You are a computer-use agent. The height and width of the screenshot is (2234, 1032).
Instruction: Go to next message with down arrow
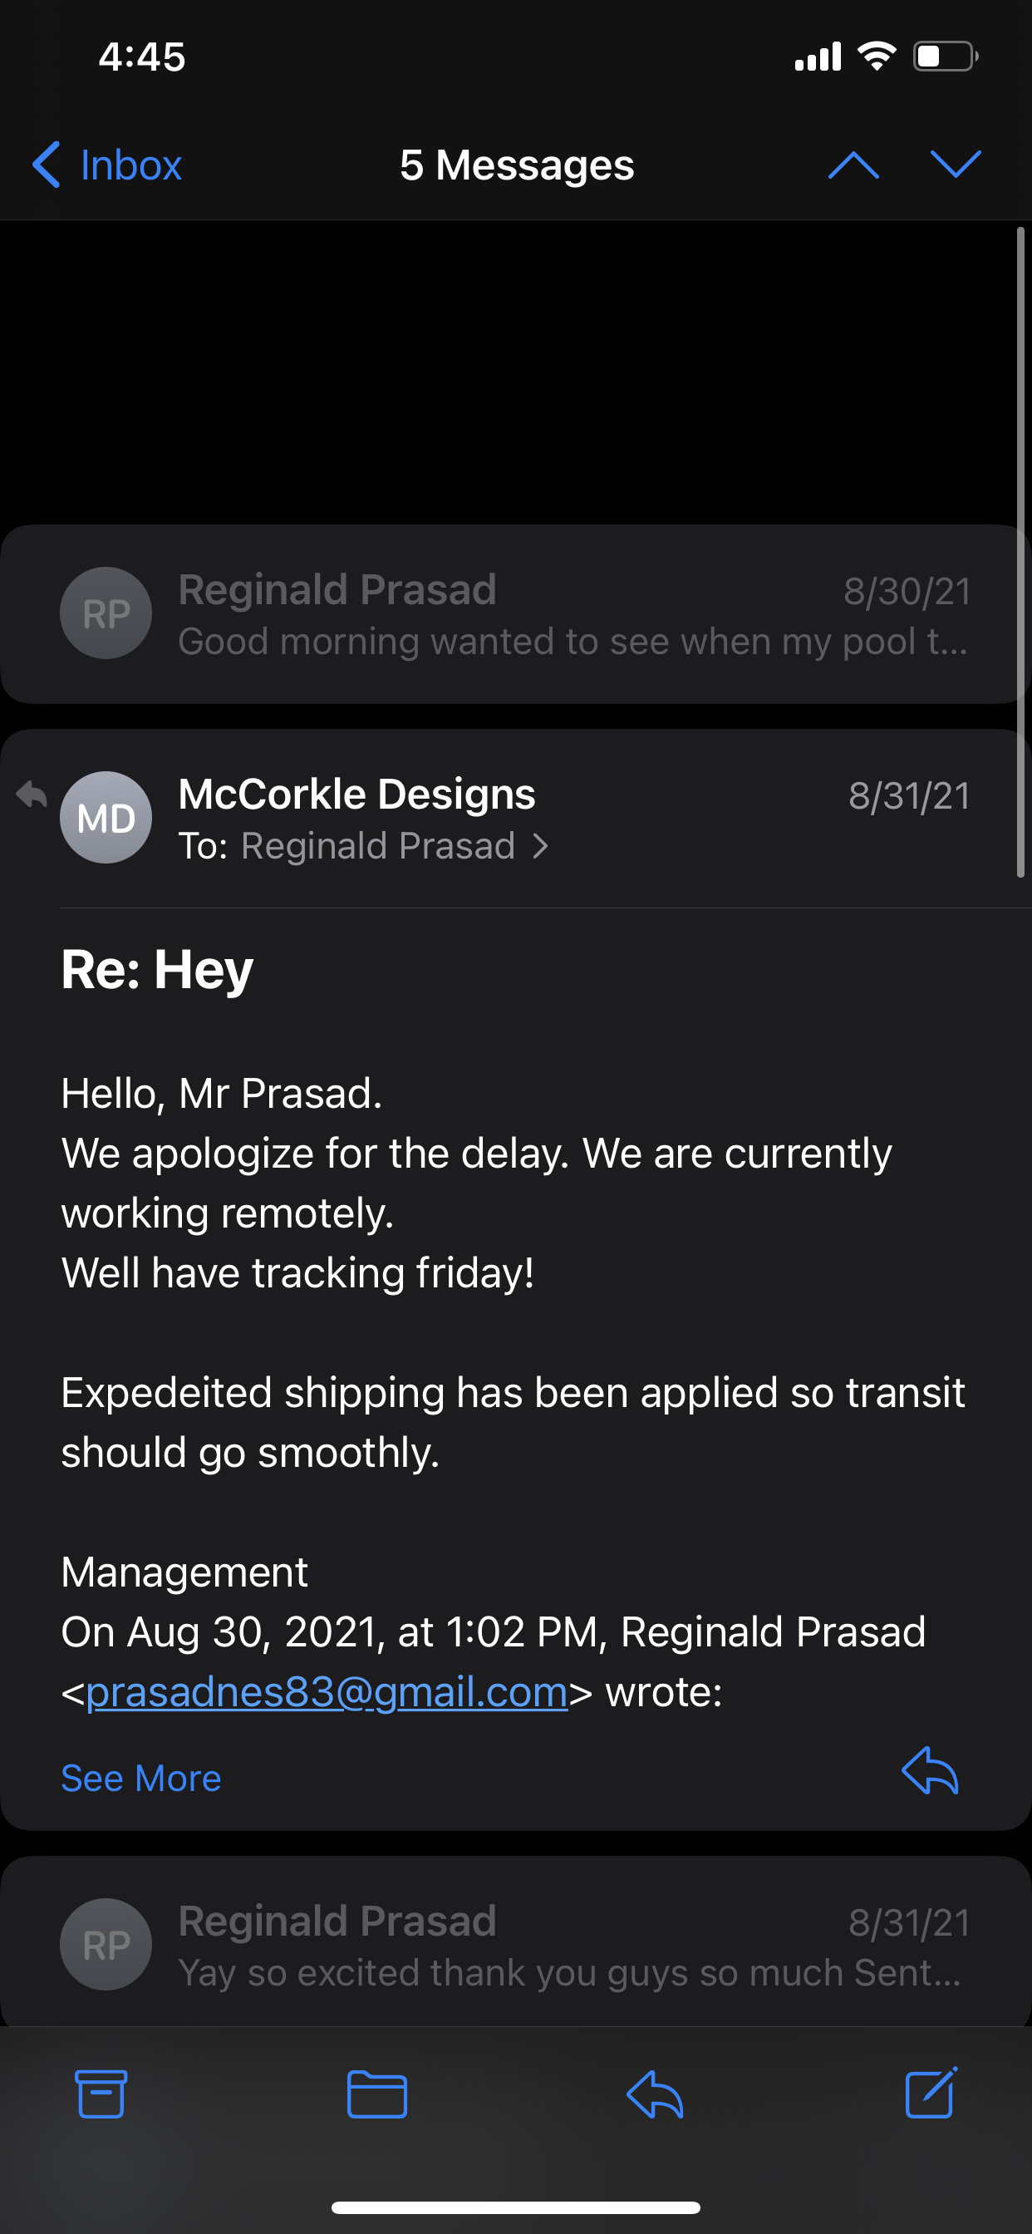coord(955,165)
